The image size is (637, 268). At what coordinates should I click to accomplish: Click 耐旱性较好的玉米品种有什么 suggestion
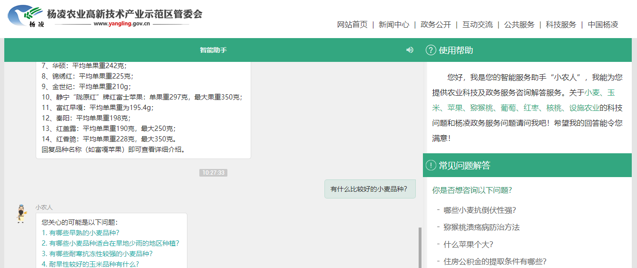tap(90, 264)
